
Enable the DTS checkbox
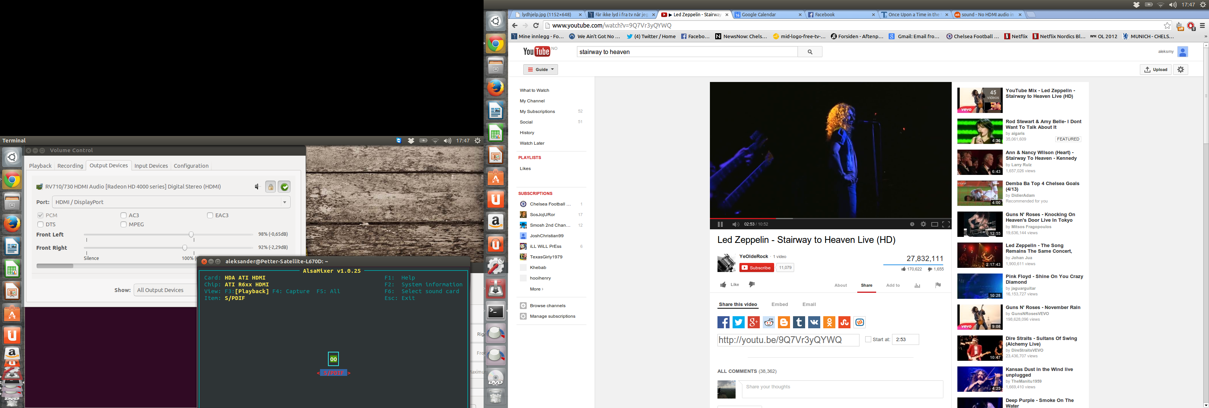coord(40,224)
